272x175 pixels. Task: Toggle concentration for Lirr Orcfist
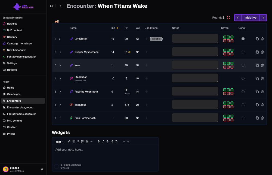(243, 39)
